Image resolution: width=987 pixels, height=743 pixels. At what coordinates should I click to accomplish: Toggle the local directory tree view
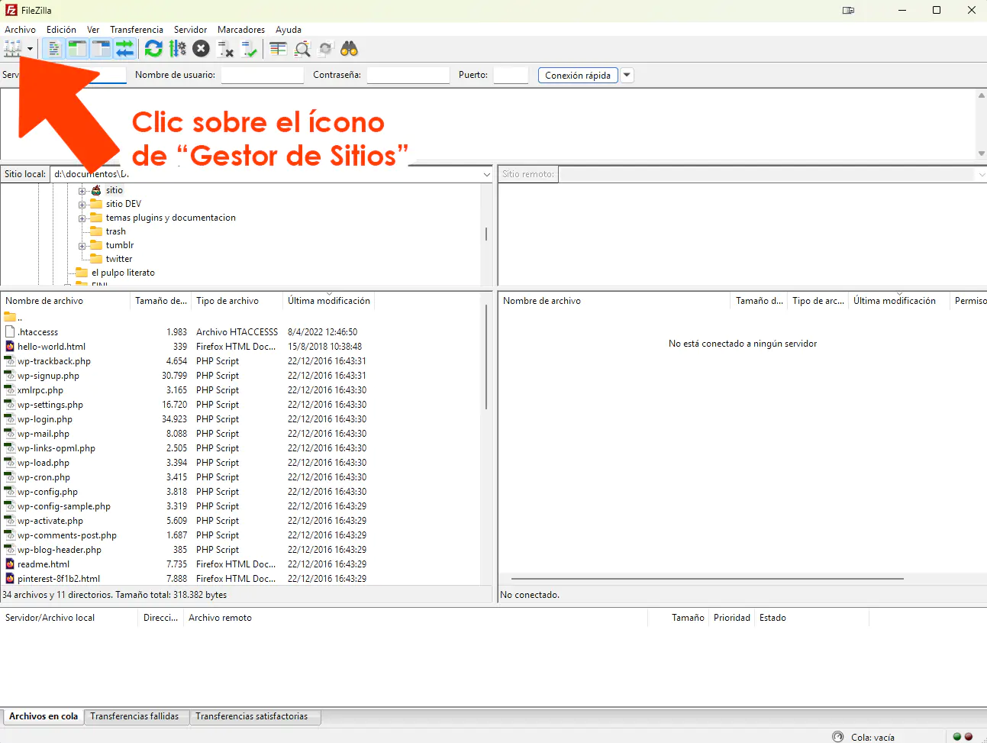pos(78,47)
